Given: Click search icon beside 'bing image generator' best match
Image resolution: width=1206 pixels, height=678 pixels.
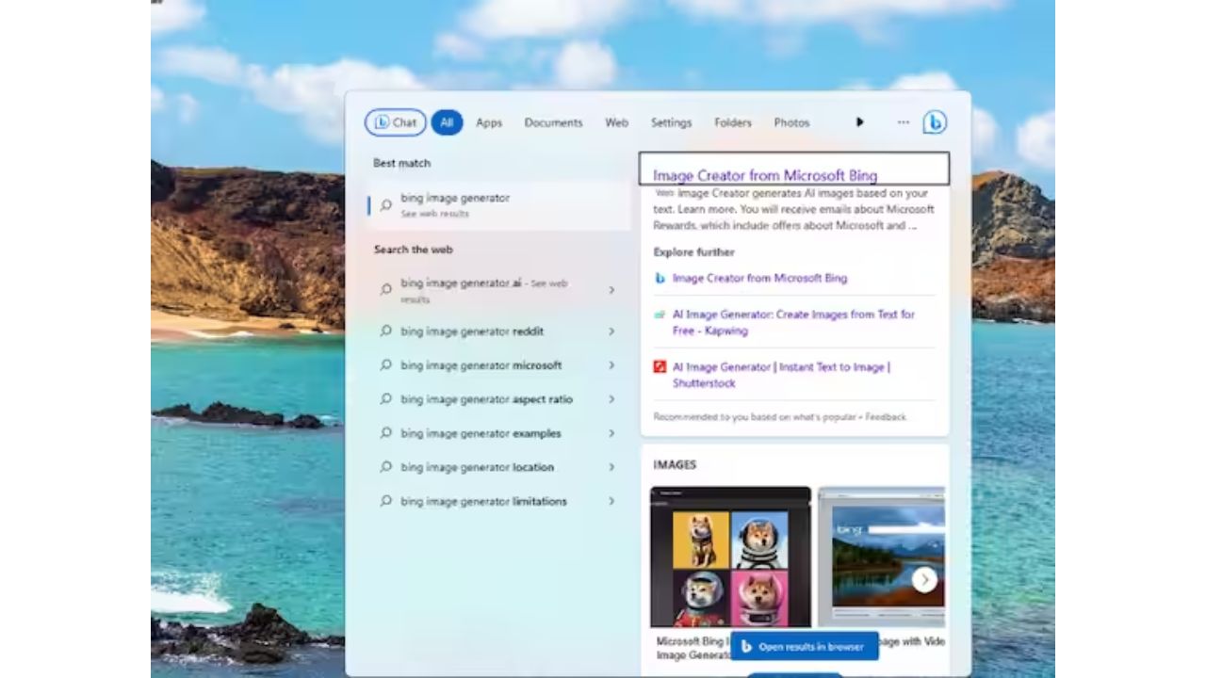Looking at the screenshot, I should pos(385,205).
